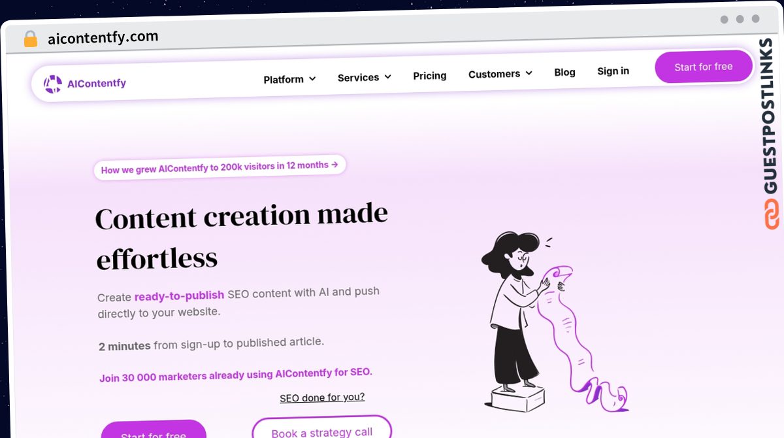Click the AIContentfy logo icon
784x438 pixels.
(x=53, y=84)
